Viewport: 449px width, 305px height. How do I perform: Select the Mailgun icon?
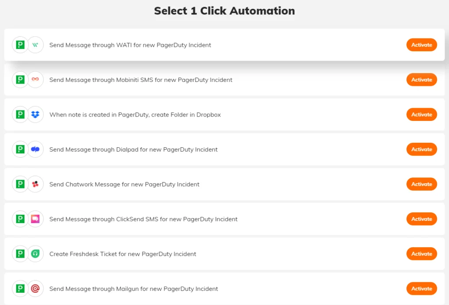coord(34,288)
